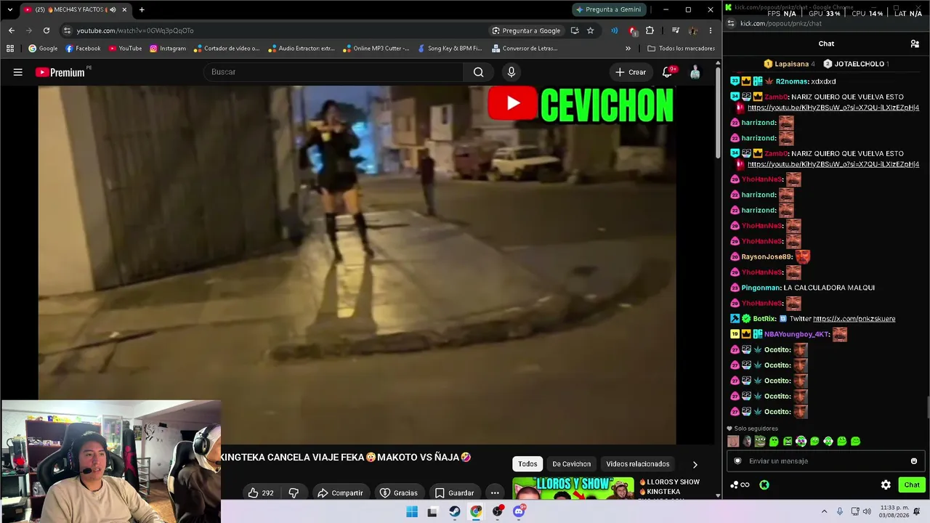
Task: Open Todos los marcadores folder
Action: tap(681, 49)
